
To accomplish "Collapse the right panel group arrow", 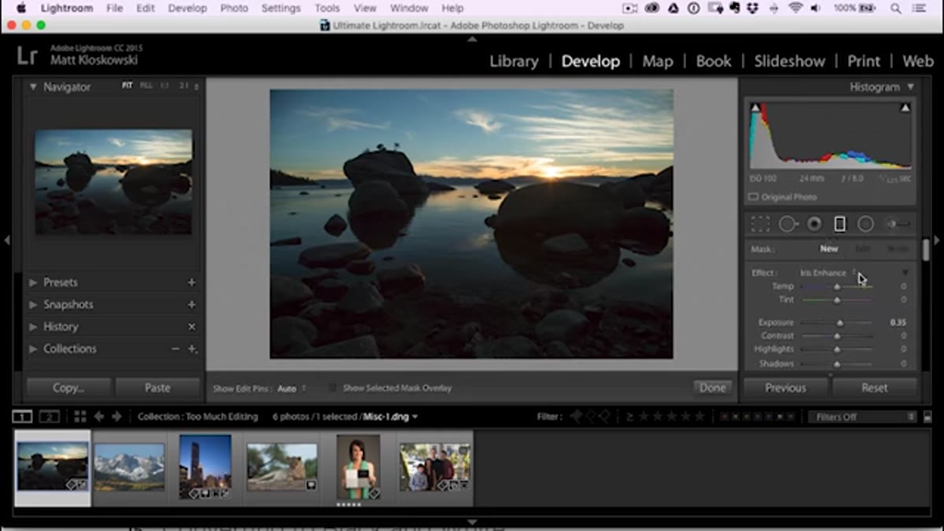I will tap(937, 240).
